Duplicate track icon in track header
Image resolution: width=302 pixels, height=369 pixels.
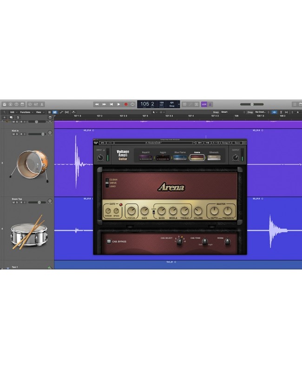click(11, 117)
